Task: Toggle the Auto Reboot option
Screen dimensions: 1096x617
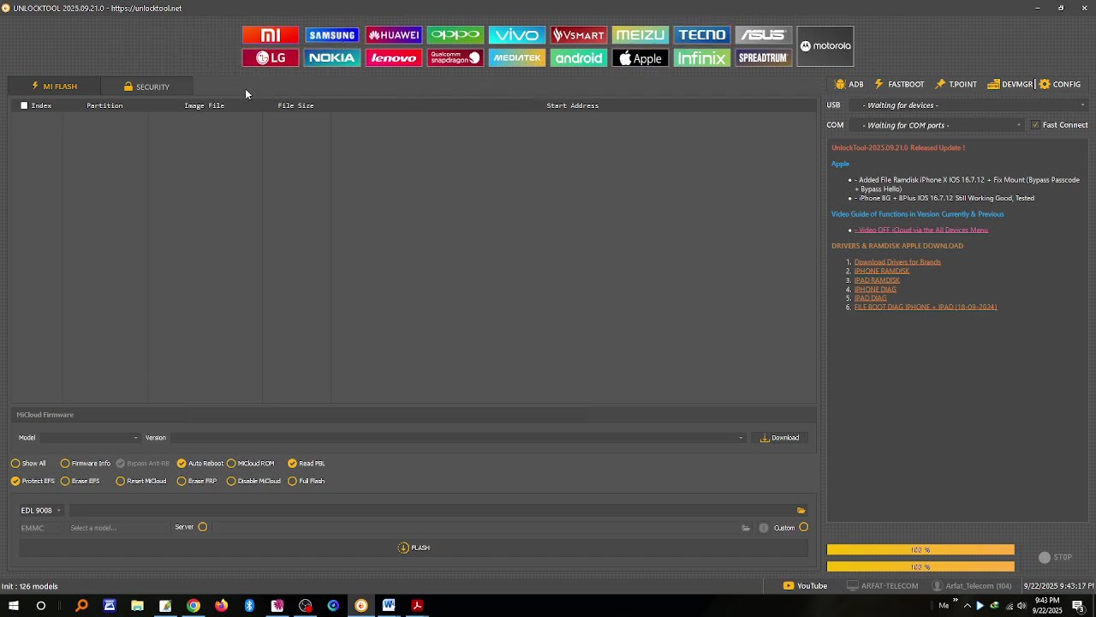Action: (x=200, y=464)
